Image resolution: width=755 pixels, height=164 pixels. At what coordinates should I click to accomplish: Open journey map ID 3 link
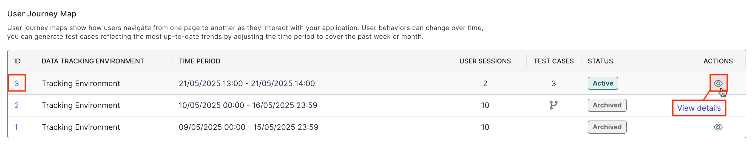tap(17, 83)
